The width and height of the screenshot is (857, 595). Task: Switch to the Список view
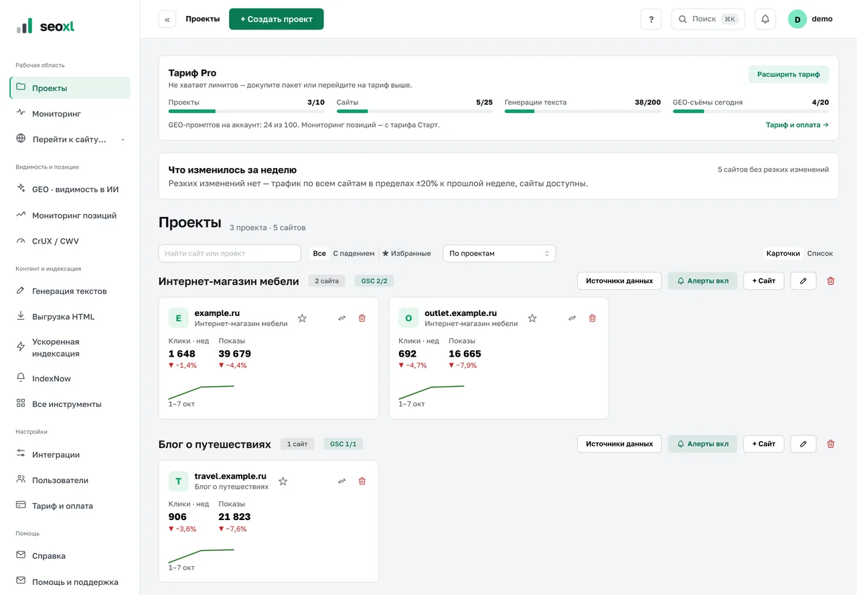820,254
